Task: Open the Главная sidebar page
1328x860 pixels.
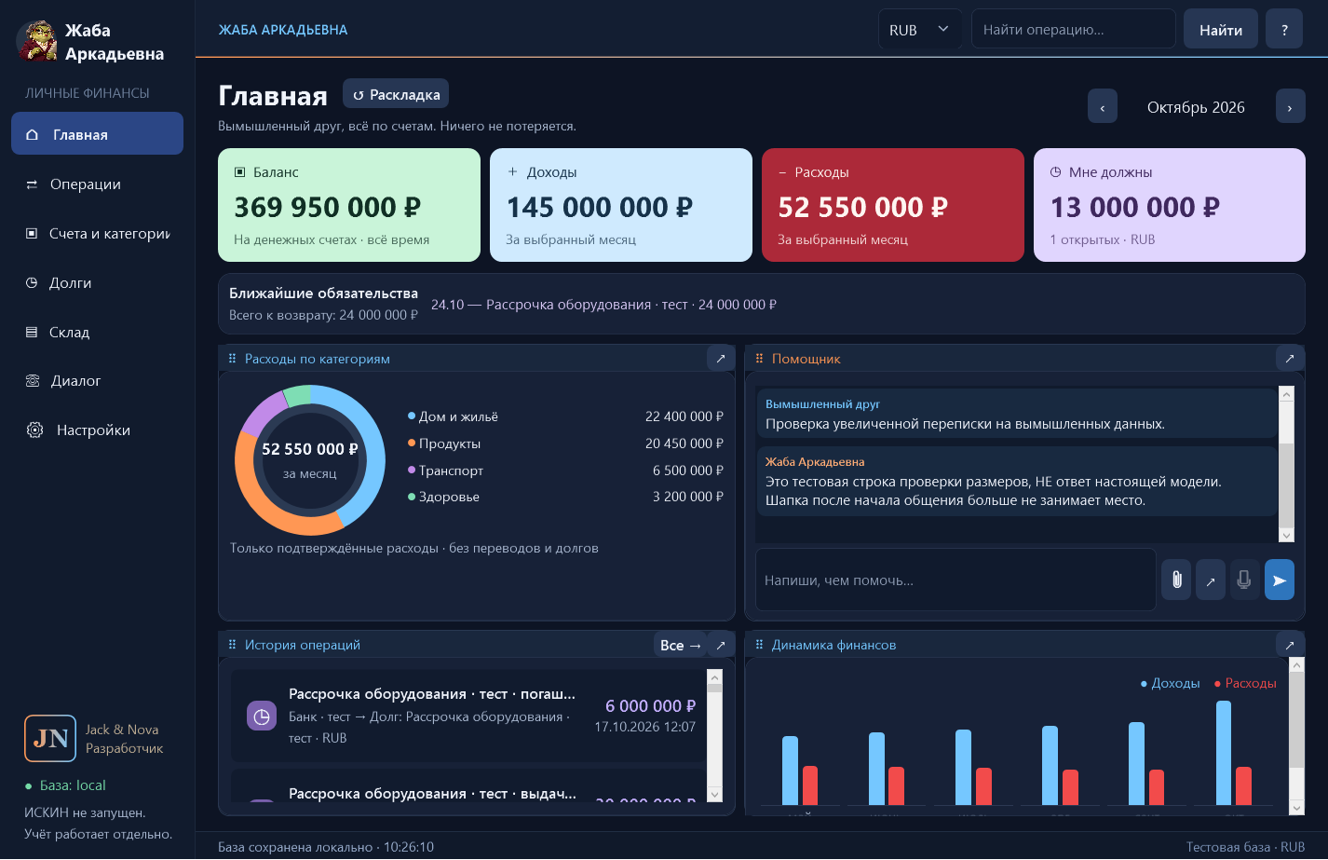Action: 97,134
